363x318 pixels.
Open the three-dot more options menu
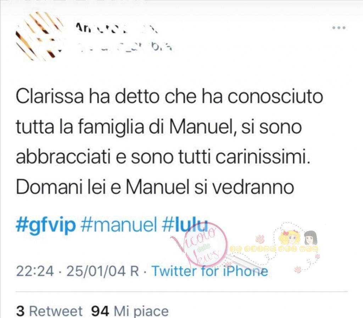tap(339, 28)
